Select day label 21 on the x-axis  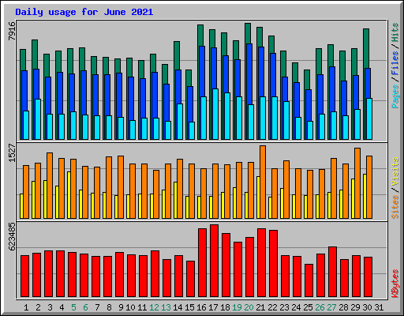[260, 307]
